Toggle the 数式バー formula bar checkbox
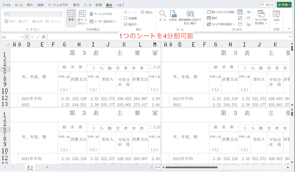Screen dimensions: 295x172 126,24
